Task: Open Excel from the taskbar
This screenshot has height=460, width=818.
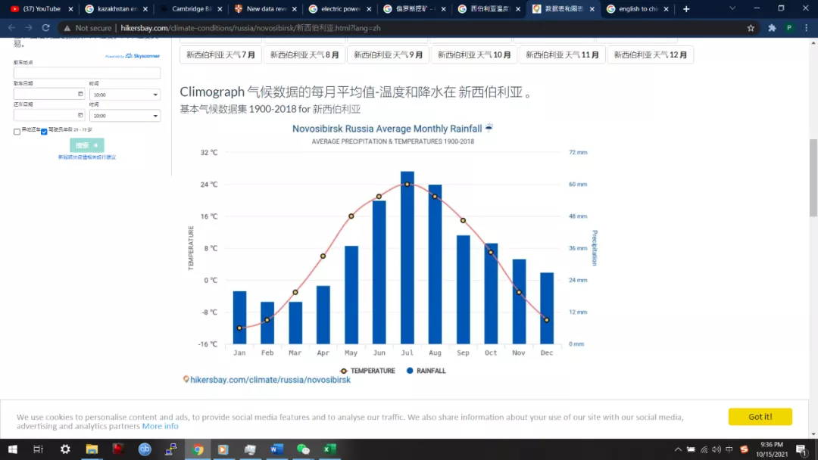Action: [x=329, y=449]
